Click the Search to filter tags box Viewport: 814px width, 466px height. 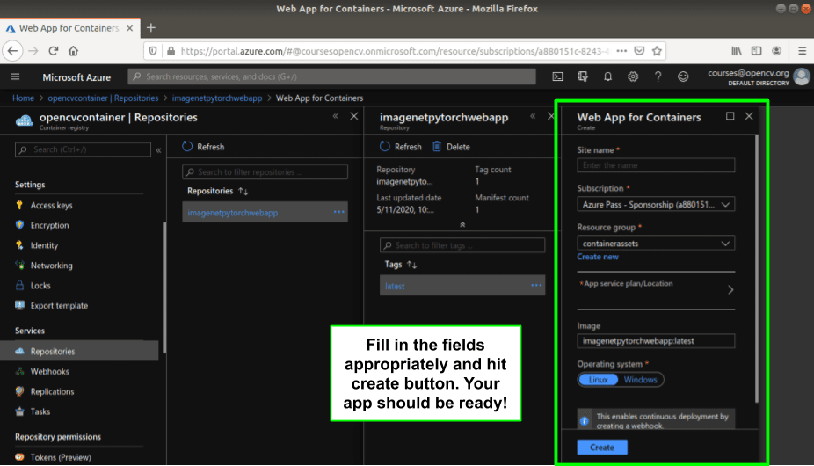pos(462,245)
